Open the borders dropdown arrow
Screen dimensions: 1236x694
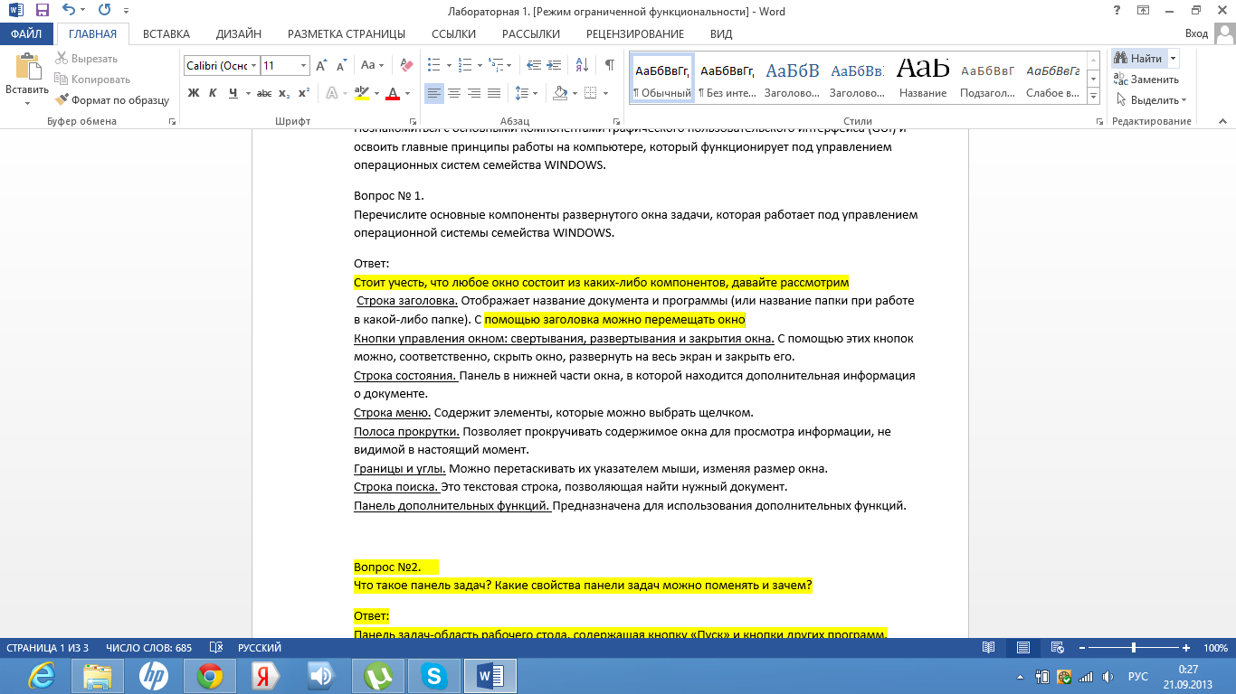604,93
